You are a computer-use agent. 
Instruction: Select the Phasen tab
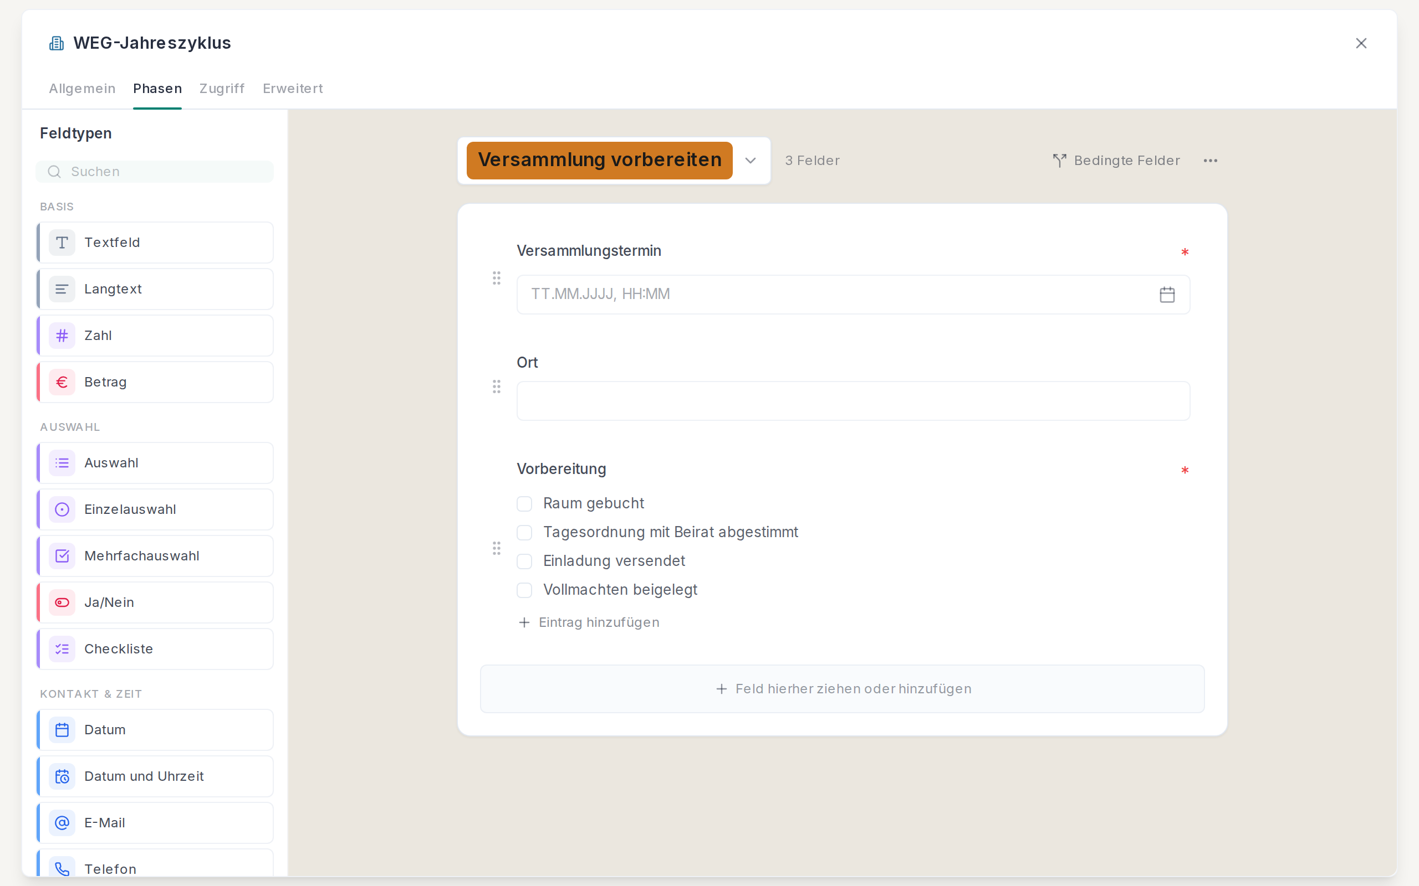pyautogui.click(x=157, y=89)
